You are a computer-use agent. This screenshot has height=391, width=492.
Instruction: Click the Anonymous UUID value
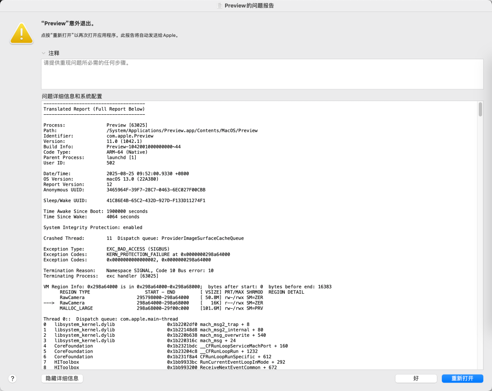156,190
